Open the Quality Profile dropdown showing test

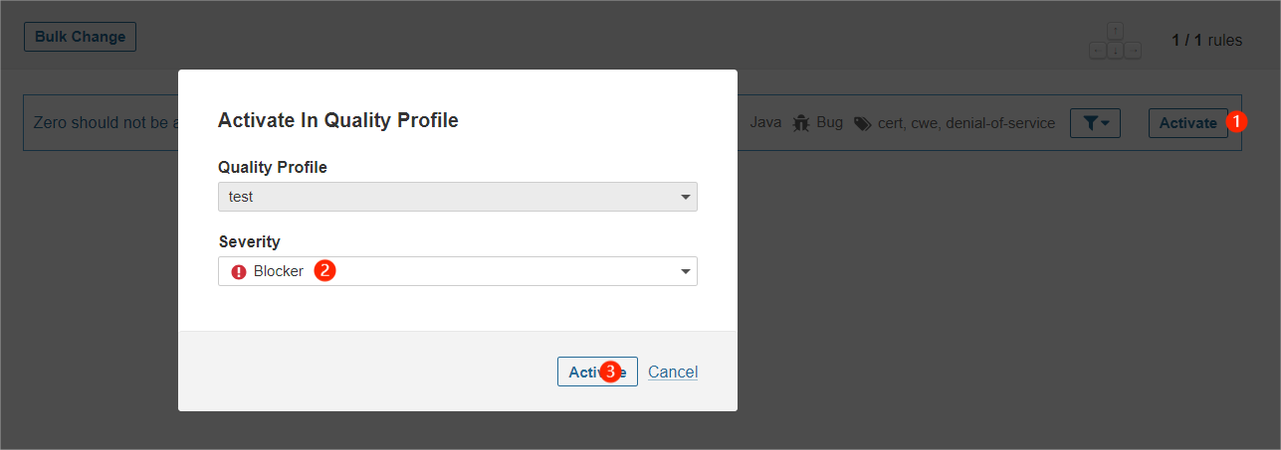458,197
